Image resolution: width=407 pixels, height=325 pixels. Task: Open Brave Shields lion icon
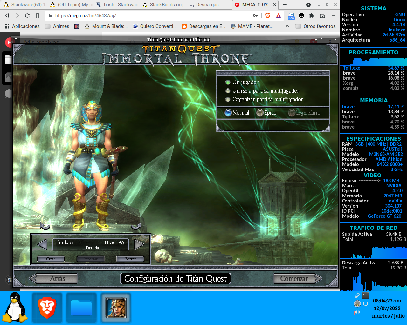coord(268,16)
